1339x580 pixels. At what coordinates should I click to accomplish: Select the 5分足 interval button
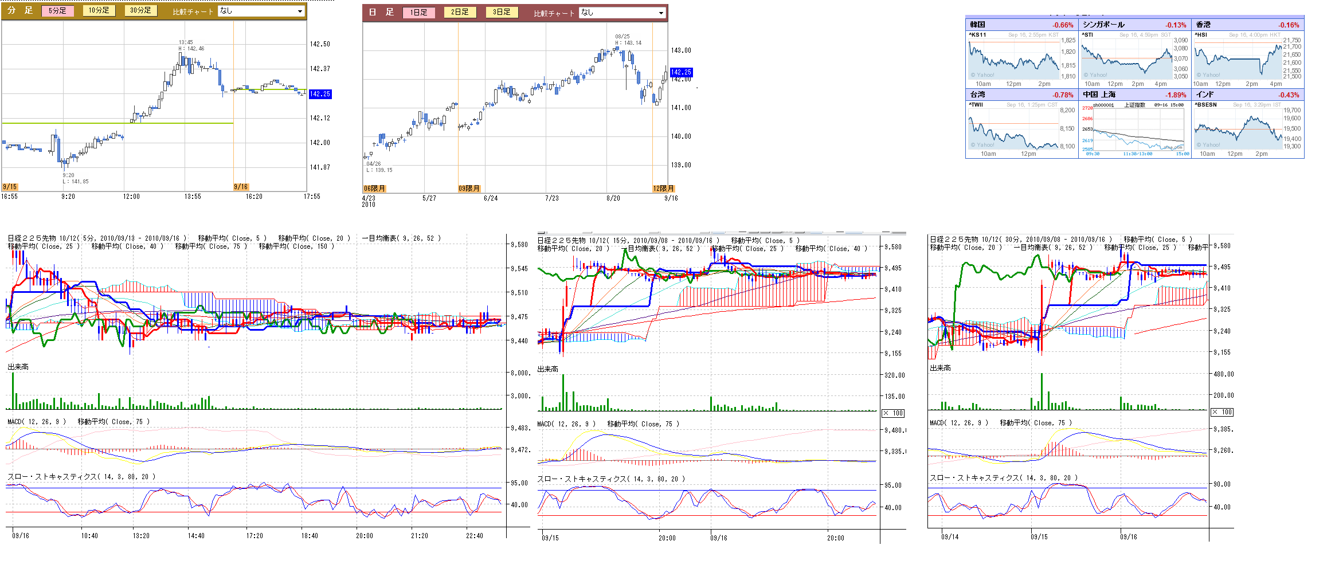pyautogui.click(x=57, y=11)
